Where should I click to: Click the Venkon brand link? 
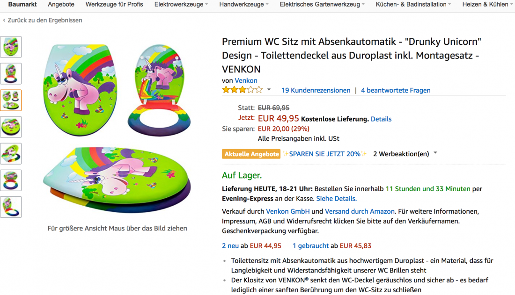tap(246, 80)
